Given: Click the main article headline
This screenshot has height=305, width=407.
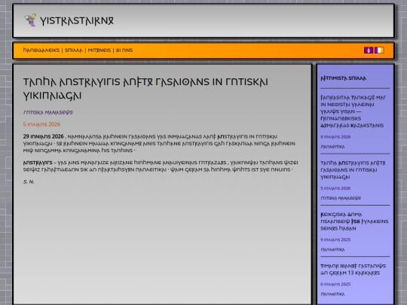Looking at the screenshot, I should [x=145, y=89].
